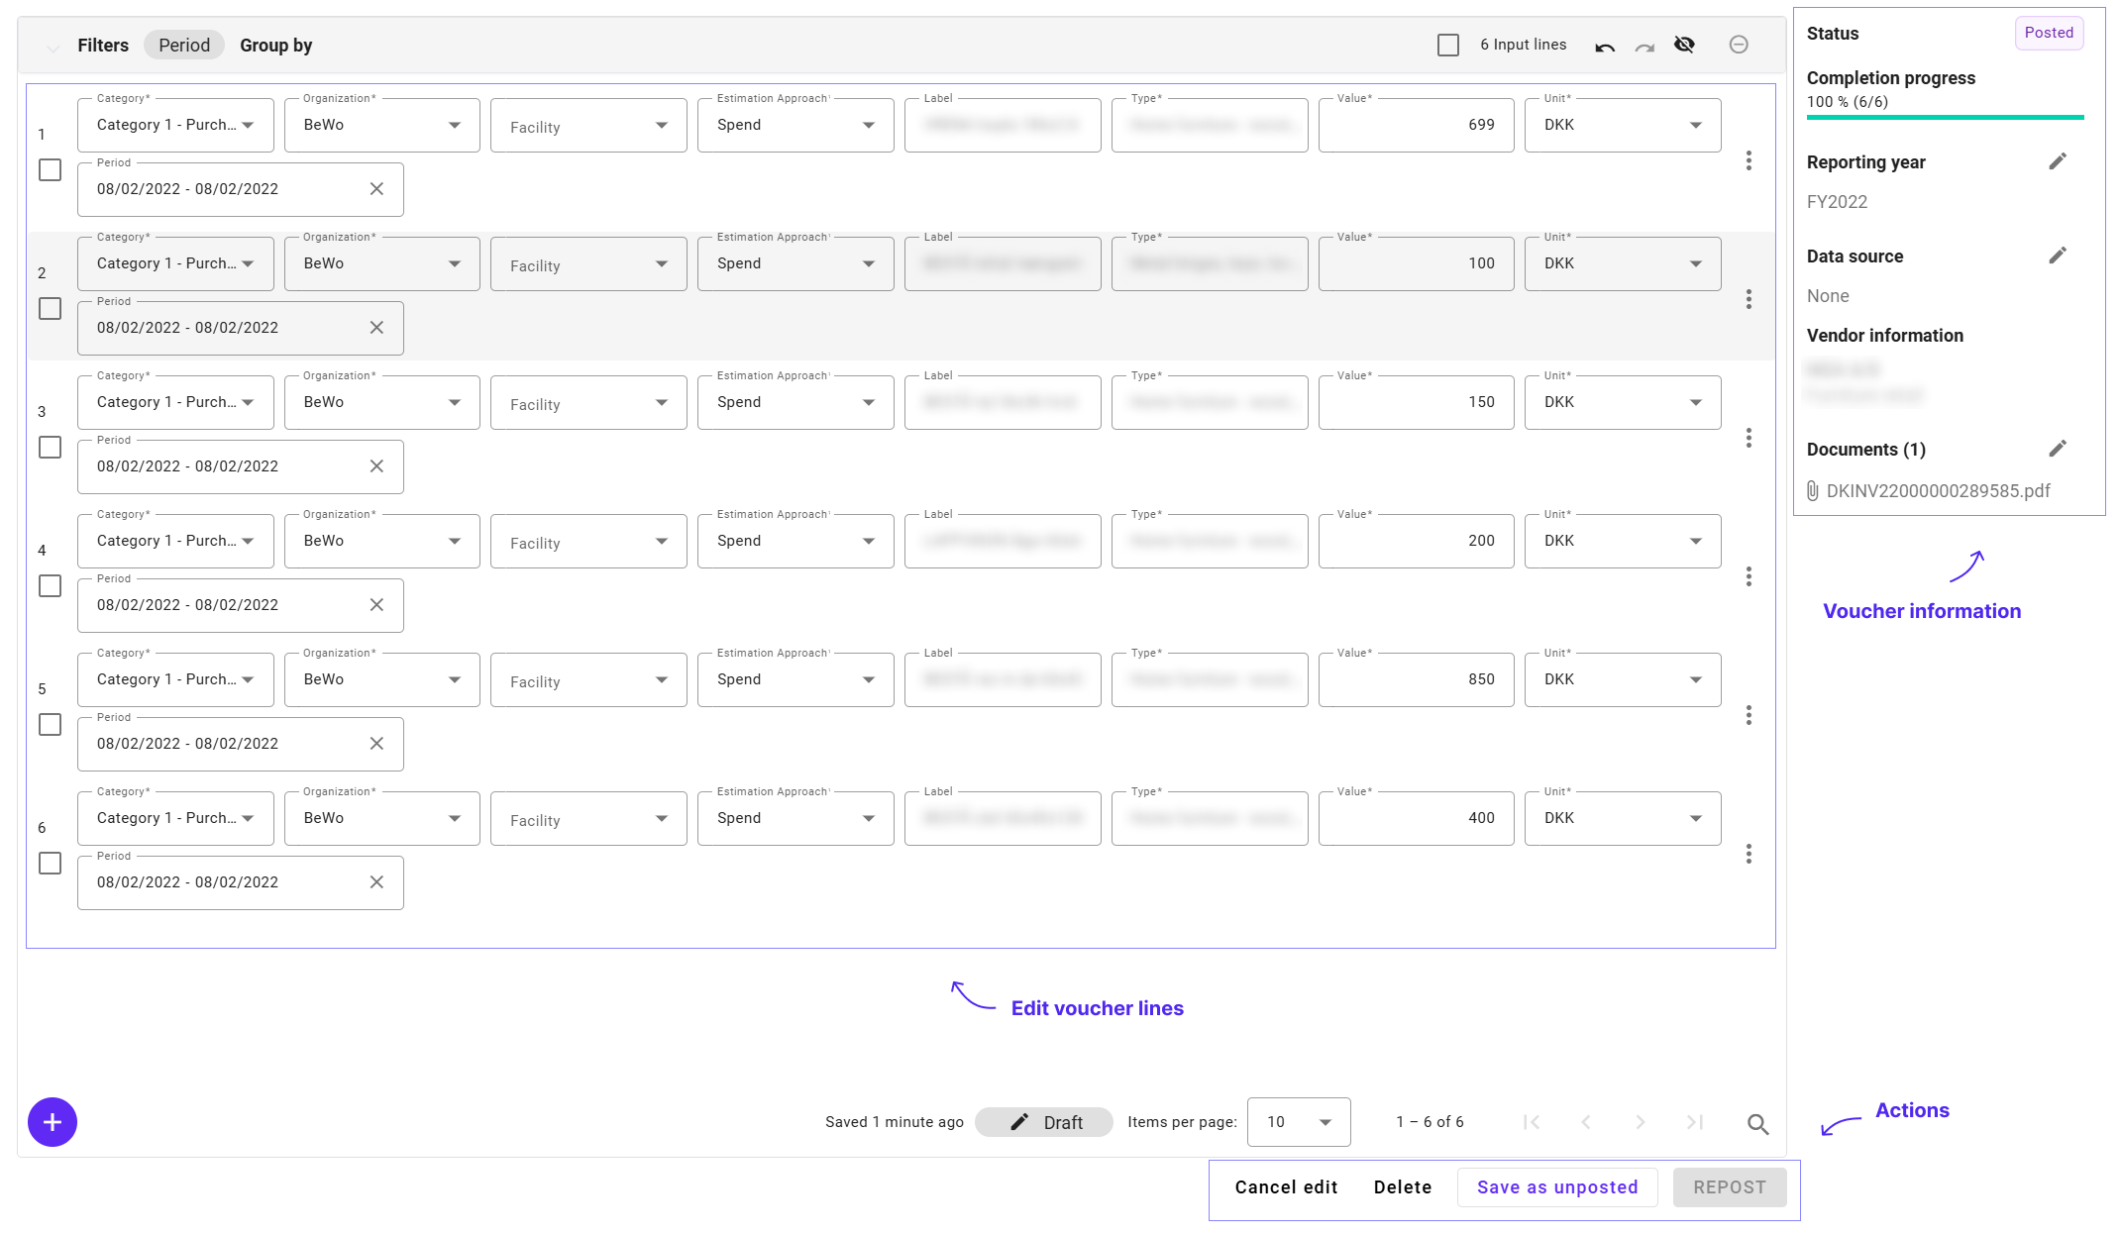Clear the period date on line 5
The height and width of the screenshot is (1235, 2121).
tap(376, 744)
